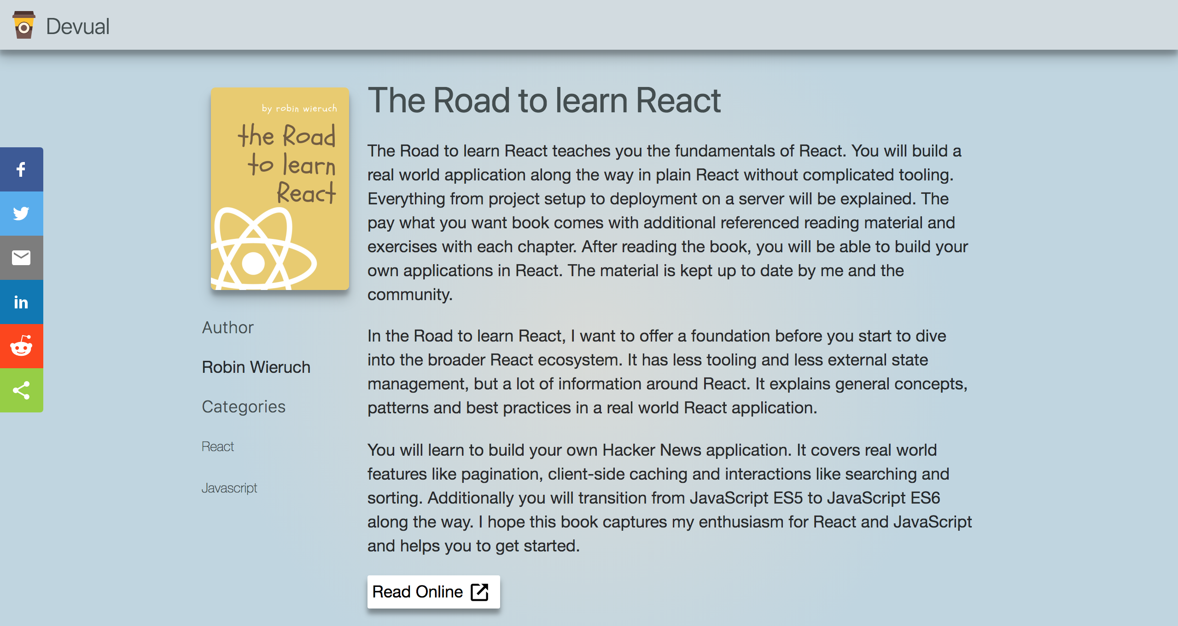This screenshot has height=626, width=1178.
Task: Open the React category link
Action: (218, 446)
